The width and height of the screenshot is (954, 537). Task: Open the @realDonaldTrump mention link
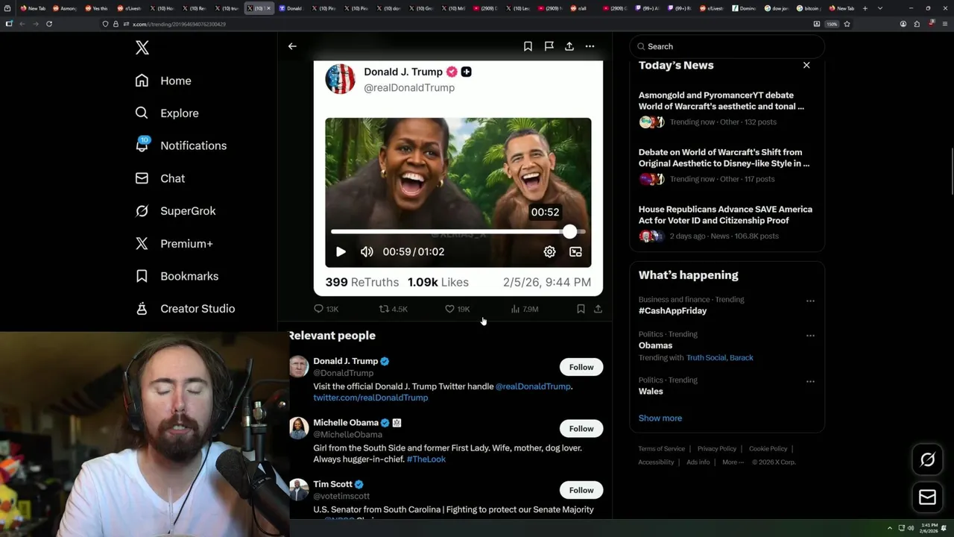coord(533,386)
